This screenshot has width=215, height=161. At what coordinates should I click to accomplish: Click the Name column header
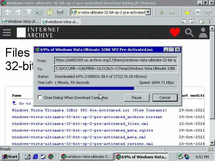[x=16, y=95]
